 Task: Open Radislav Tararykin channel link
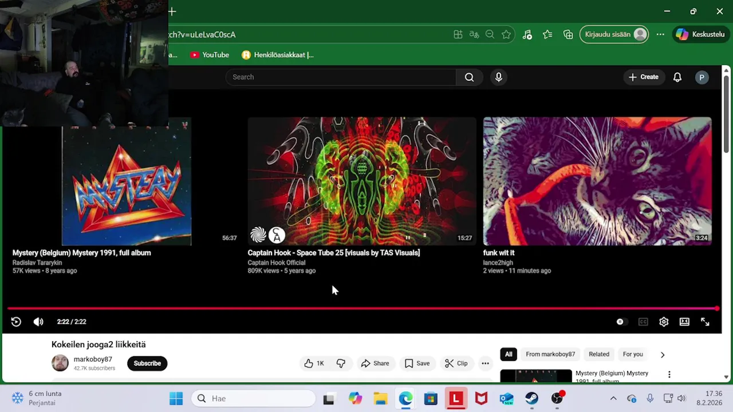point(37,263)
